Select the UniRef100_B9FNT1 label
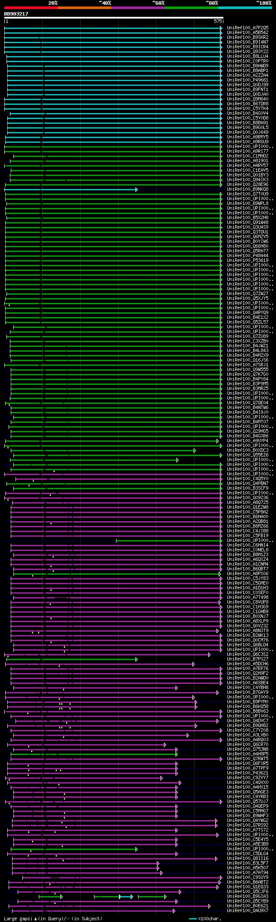The image size is (276, 922). click(x=248, y=89)
